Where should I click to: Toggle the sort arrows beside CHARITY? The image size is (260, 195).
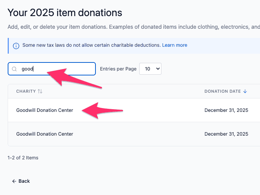40,92
